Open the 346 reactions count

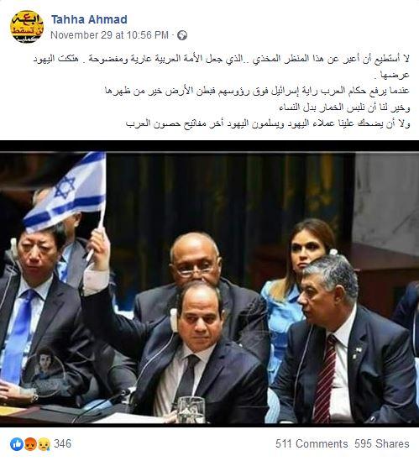click(62, 443)
